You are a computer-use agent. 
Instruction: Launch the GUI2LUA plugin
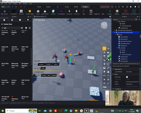(x=21, y=12)
